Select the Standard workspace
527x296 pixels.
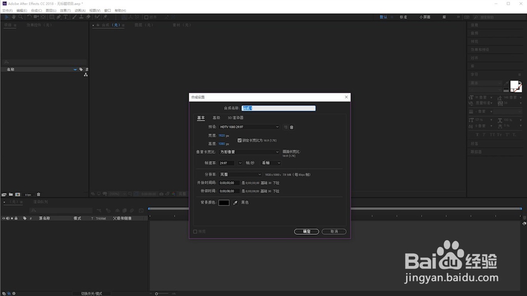click(403, 17)
